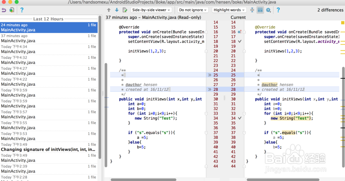
Task: Click history list vertical scrollbar
Action: pos(100,87)
